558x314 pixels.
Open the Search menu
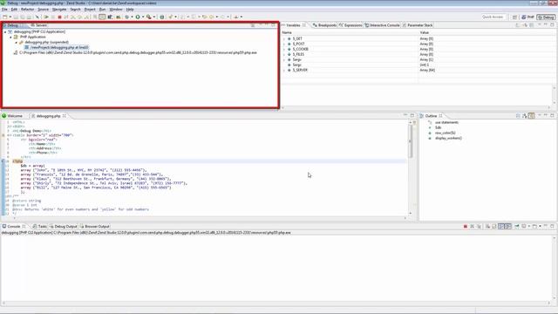click(76, 10)
